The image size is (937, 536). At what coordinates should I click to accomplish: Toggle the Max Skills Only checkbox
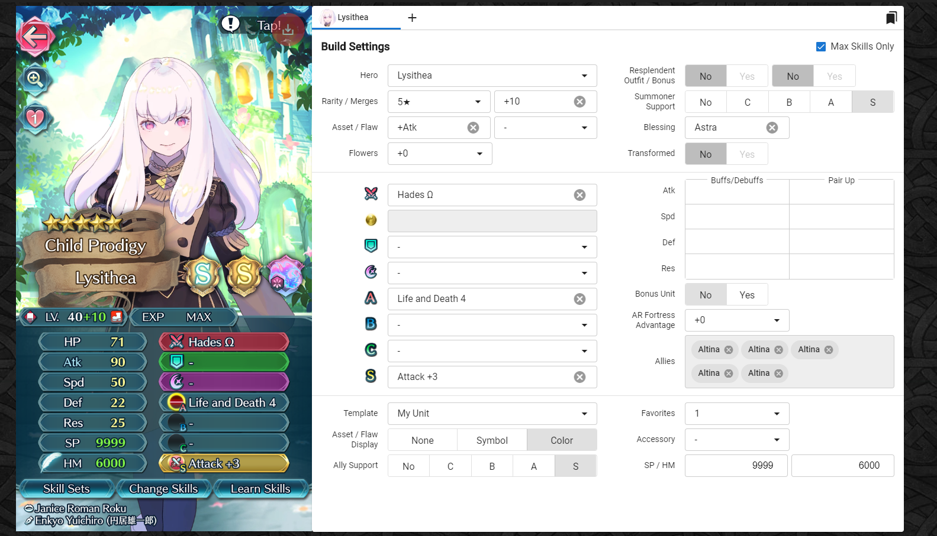[821, 47]
